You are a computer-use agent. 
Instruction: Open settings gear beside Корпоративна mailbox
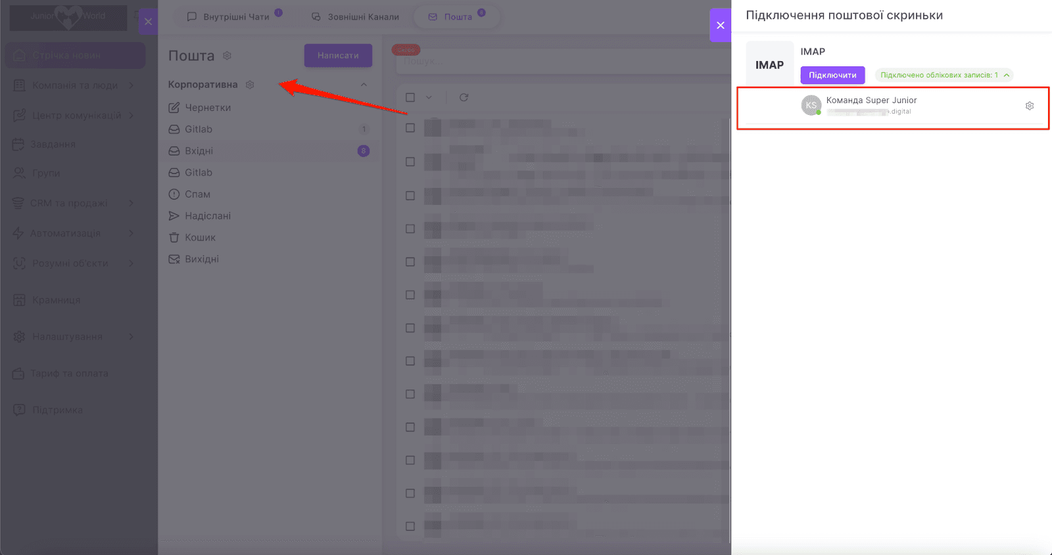click(250, 85)
